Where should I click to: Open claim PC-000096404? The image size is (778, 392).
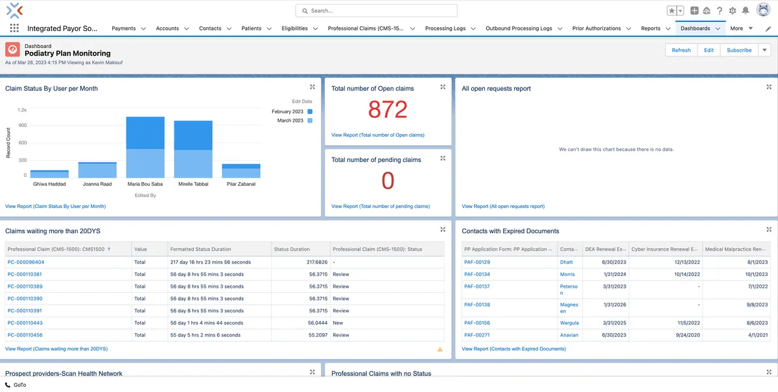coord(26,262)
